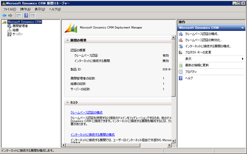Select クレームベース認証の無効化 action

coord(203,40)
